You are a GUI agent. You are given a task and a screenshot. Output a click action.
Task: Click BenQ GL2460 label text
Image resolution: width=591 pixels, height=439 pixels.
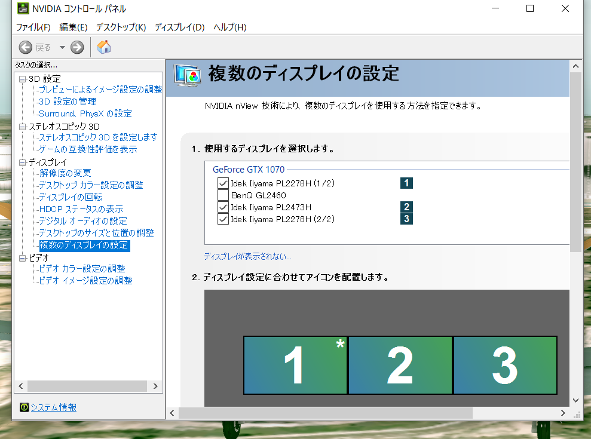pyautogui.click(x=259, y=195)
